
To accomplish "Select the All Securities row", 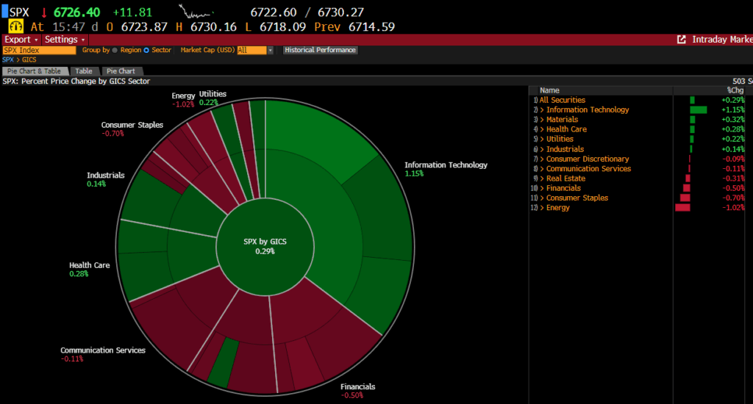I will 563,100.
